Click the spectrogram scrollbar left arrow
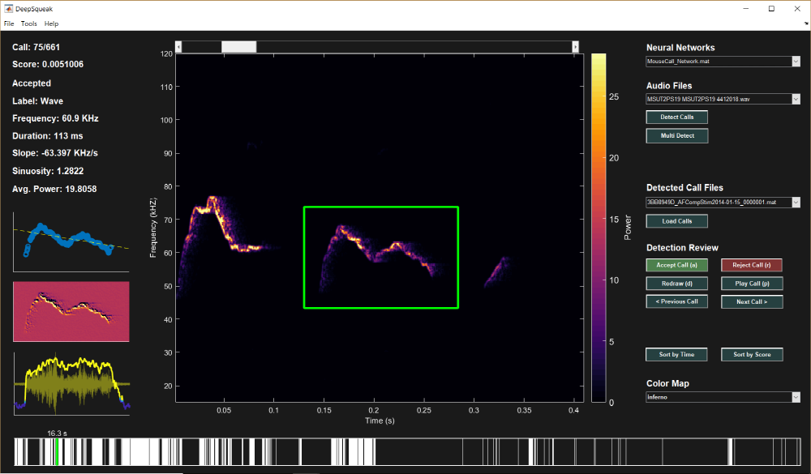Image resolution: width=811 pixels, height=474 pixels. [x=179, y=47]
